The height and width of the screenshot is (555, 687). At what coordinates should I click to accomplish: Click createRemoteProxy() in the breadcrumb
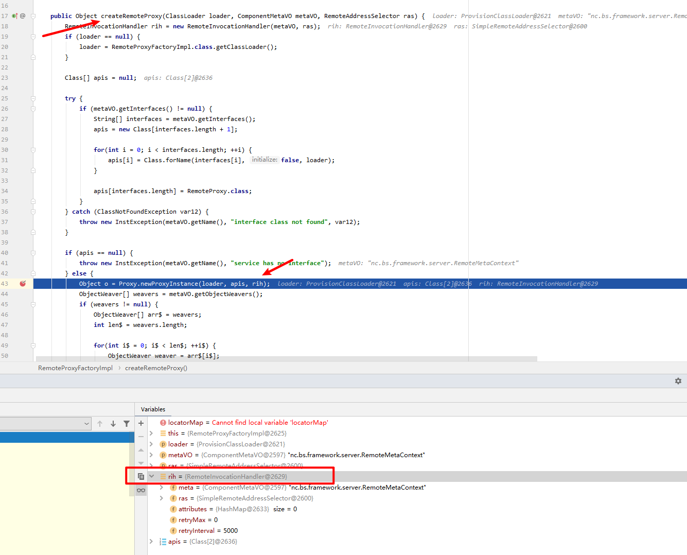click(x=156, y=368)
